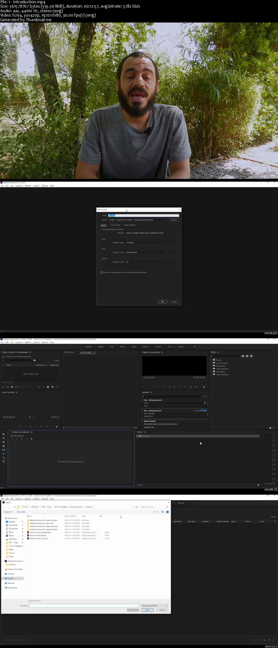
Task: Click Cancel in the Import dialog
Action: click(x=162, y=610)
